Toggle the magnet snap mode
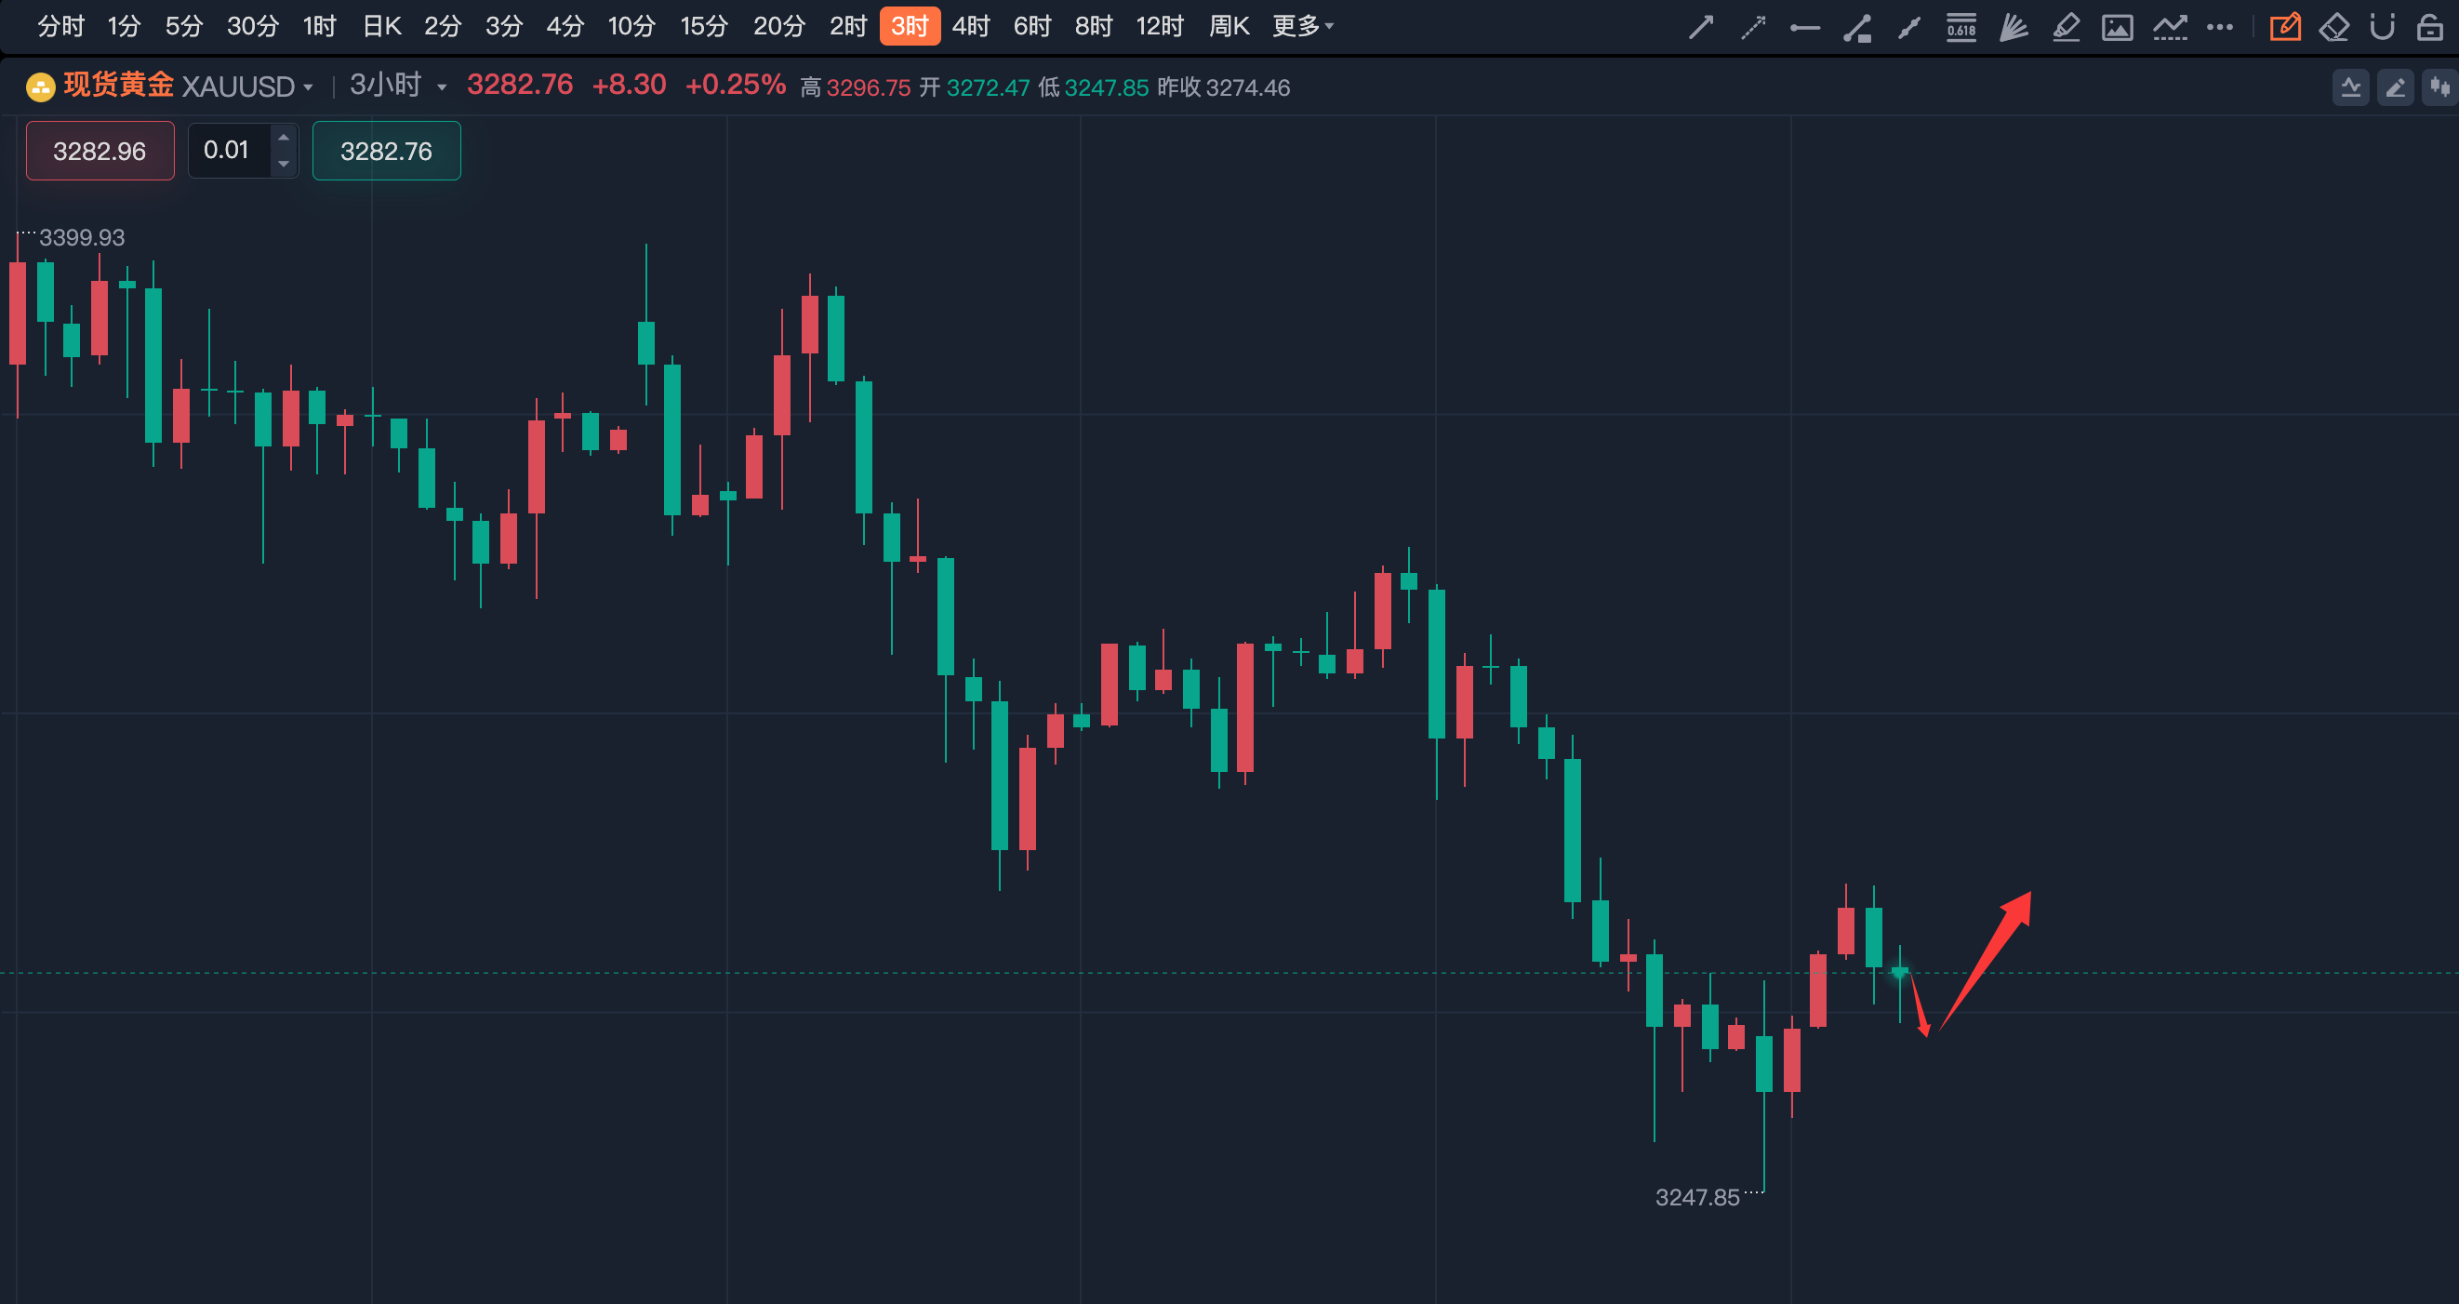 2382,27
